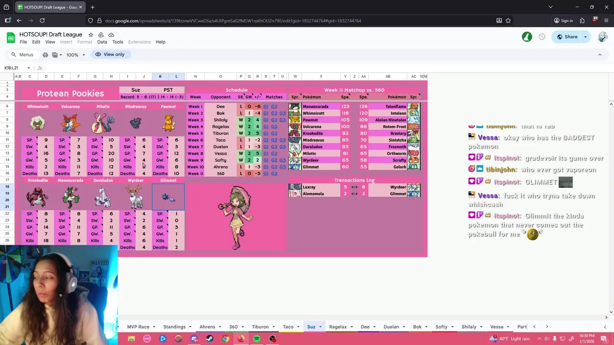The height and width of the screenshot is (345, 614).
Task: Go back with browser back arrow
Action: click(x=19, y=21)
